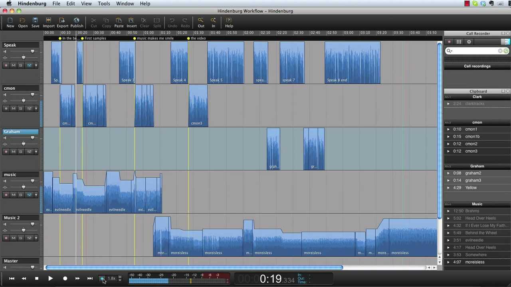The image size is (511, 287).
Task: Open the Tools menu
Action: [x=103, y=3]
